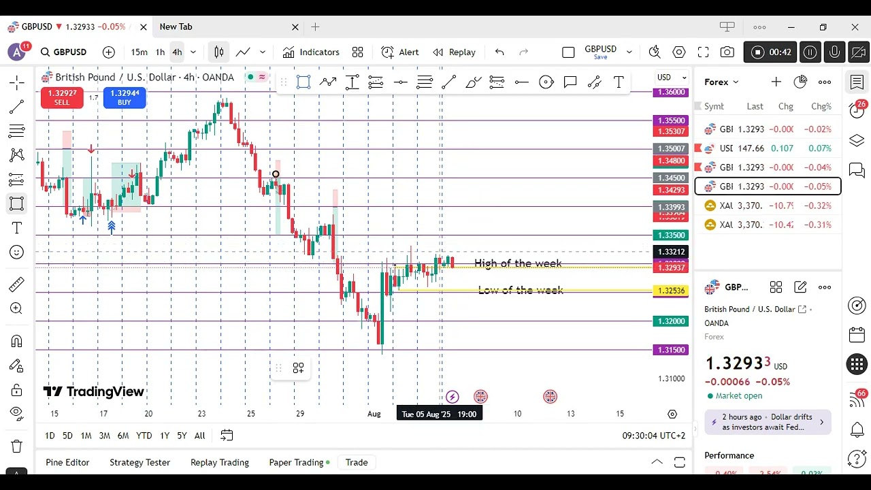Open the Help Center question icon
The height and width of the screenshot is (490, 871).
pyautogui.click(x=857, y=459)
